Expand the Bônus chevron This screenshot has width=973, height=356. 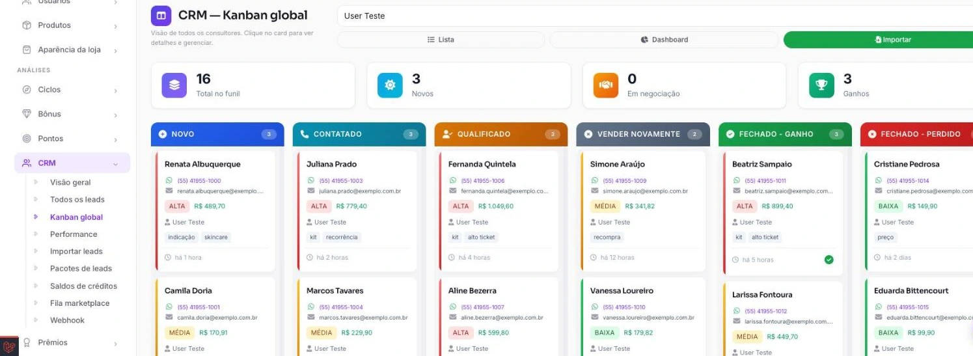pyautogui.click(x=115, y=115)
